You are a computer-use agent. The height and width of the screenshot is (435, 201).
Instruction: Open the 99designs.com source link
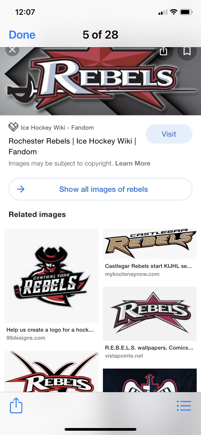point(26,338)
